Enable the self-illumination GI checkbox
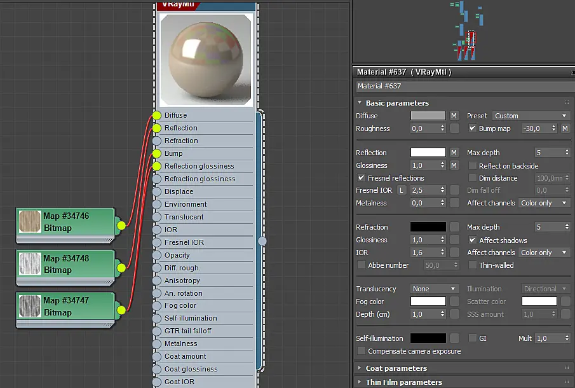This screenshot has height=388, width=575. [472, 338]
